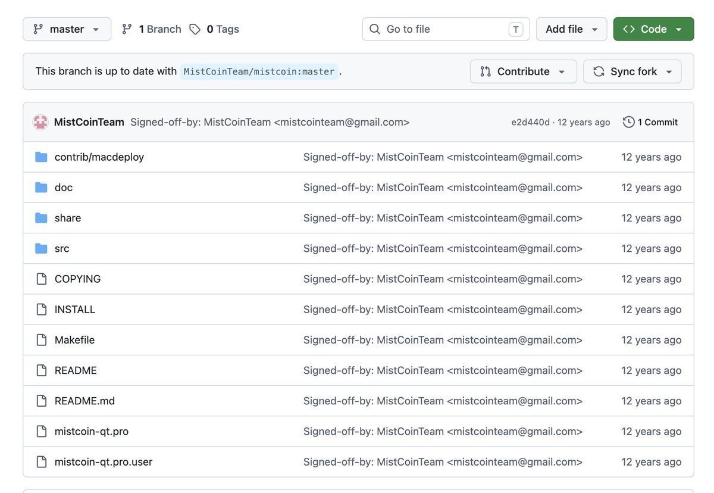The width and height of the screenshot is (714, 493).
Task: Open the Sync fork dropdown
Action: click(x=632, y=71)
